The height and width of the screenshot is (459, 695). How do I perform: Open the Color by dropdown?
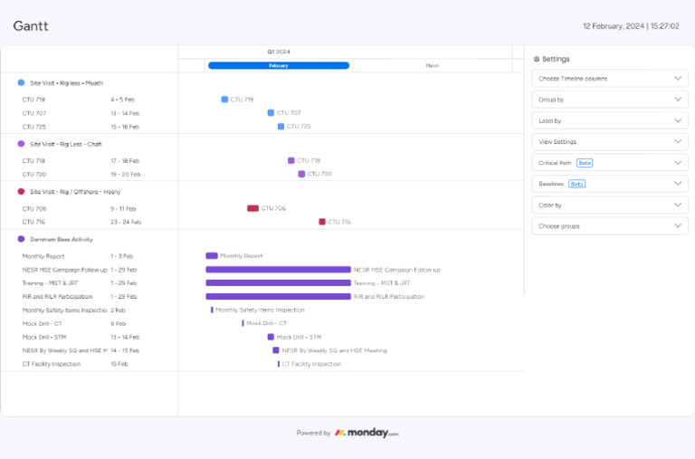pos(610,205)
